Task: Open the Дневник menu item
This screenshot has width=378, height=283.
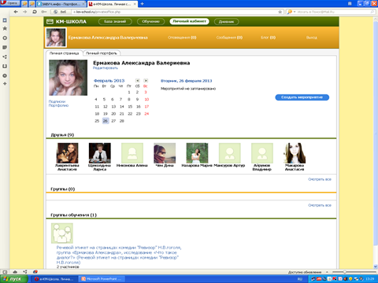Action: (x=226, y=22)
